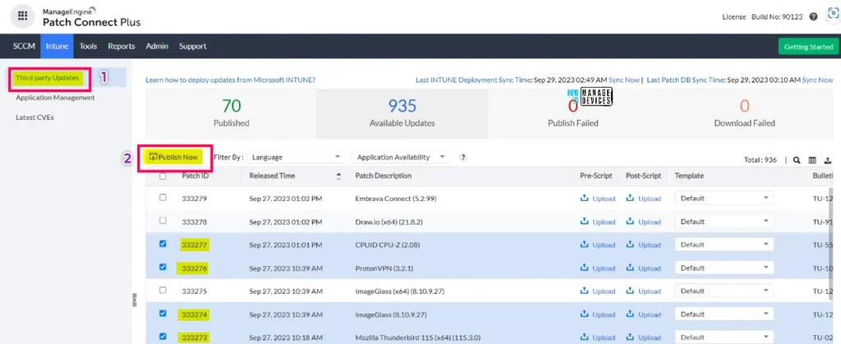Screen dimensions: 841x344
Task: Open Template dropdown for ProtonVPN
Action: pyautogui.click(x=724, y=268)
